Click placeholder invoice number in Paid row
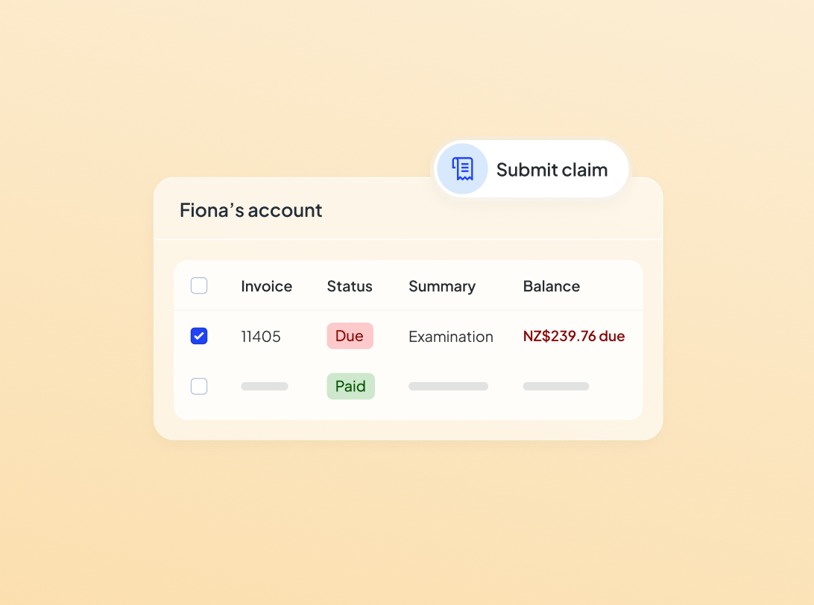 (x=265, y=387)
